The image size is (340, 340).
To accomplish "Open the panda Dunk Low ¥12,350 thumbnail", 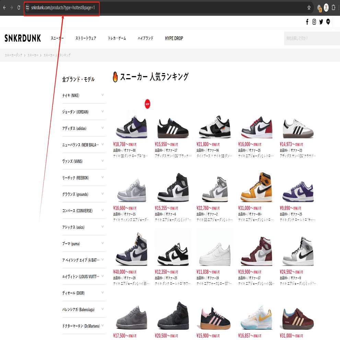I will (x=173, y=254).
